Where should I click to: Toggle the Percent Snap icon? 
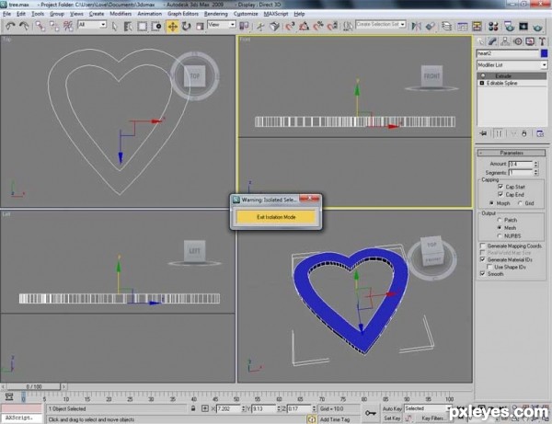click(x=318, y=26)
